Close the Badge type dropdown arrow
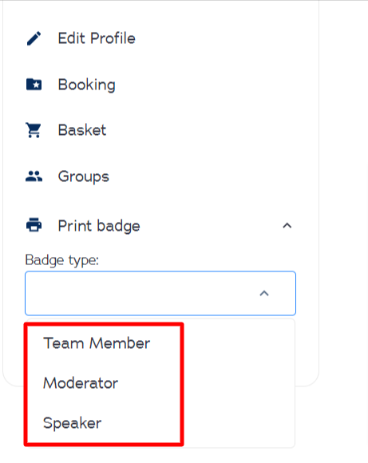368x463 pixels. point(264,293)
